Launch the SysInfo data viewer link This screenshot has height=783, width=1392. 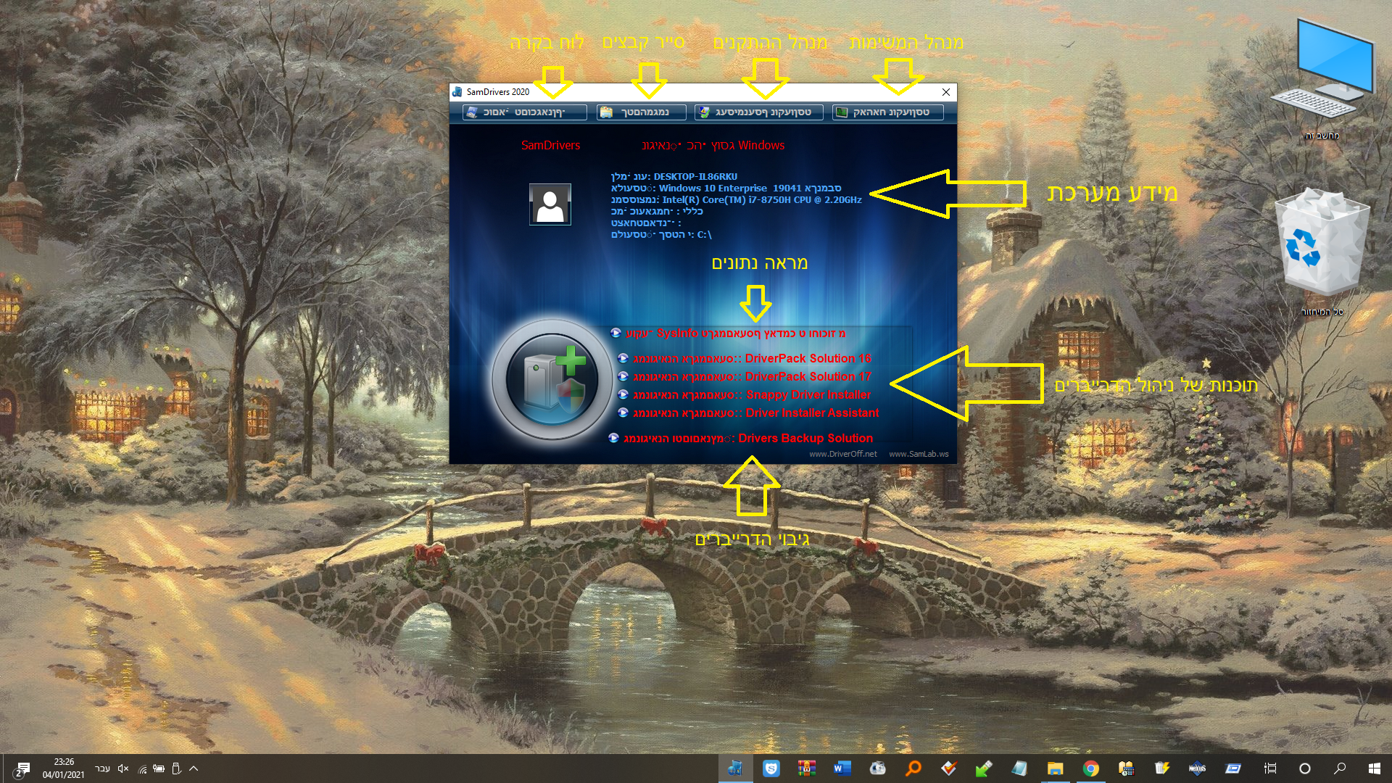click(x=735, y=333)
